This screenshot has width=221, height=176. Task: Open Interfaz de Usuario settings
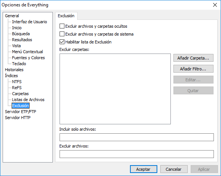(x=30, y=22)
